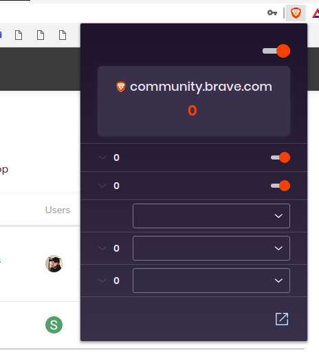
Task: Open the bottom dropdown in Shields panel
Action: (211, 281)
